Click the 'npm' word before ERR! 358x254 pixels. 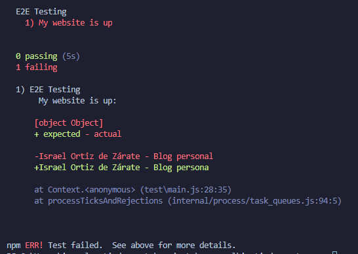[14, 245]
